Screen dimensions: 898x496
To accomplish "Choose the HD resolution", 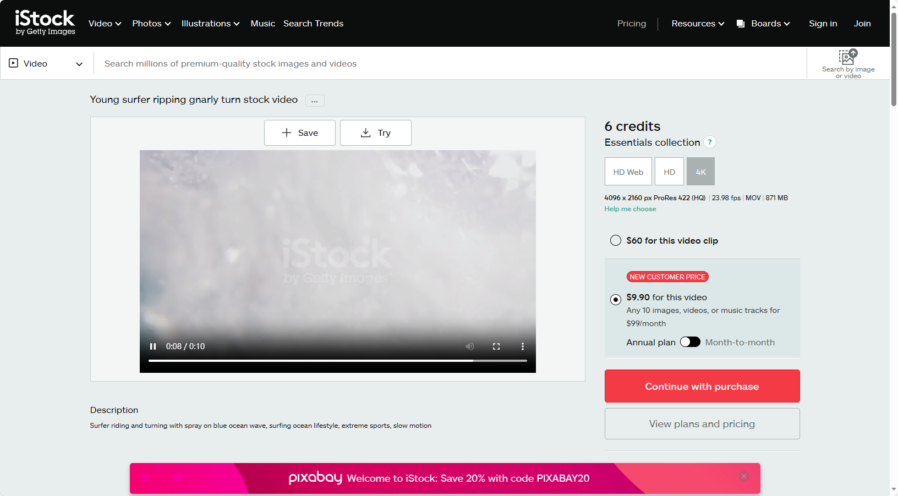I will coord(669,172).
